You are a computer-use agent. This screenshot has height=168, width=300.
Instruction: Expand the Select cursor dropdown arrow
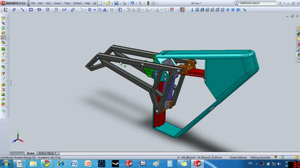[x=144, y=3]
